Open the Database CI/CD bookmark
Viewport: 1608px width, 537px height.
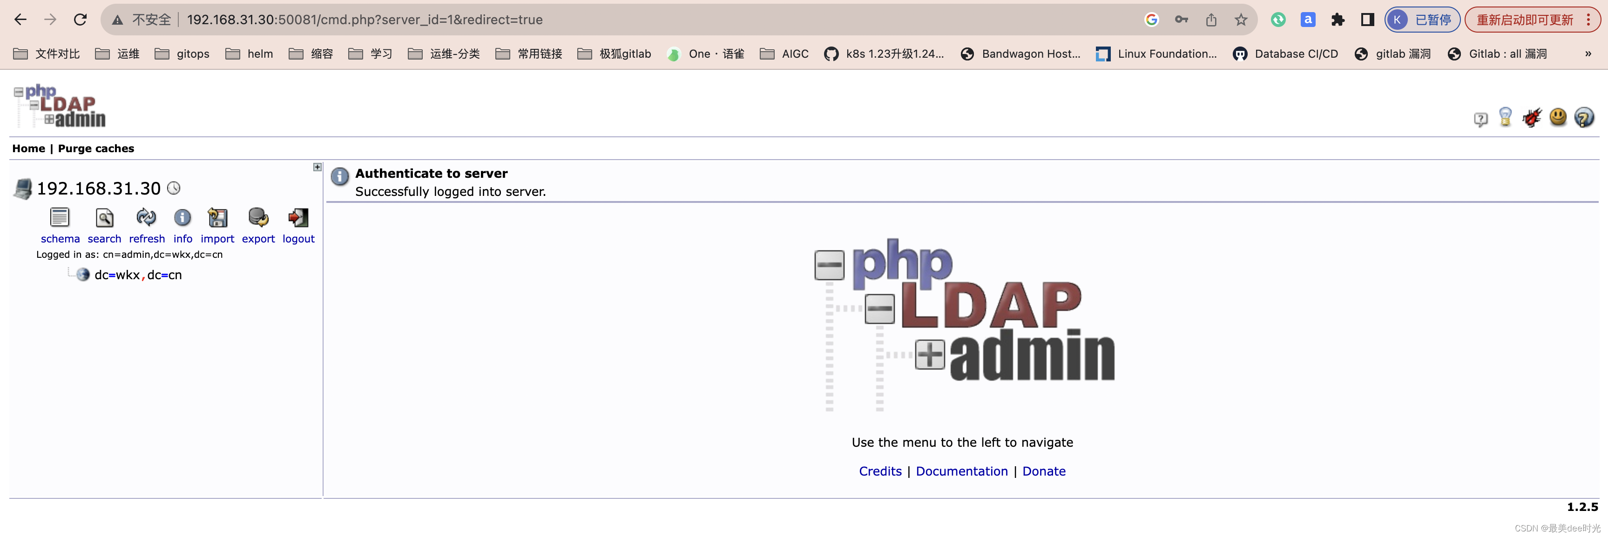coord(1286,54)
